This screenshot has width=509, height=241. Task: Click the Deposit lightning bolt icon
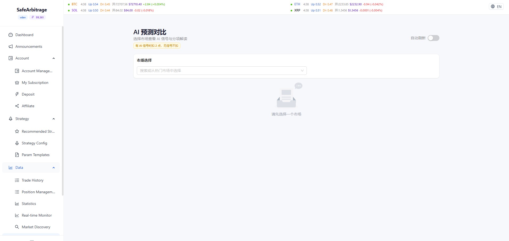[x=17, y=94]
